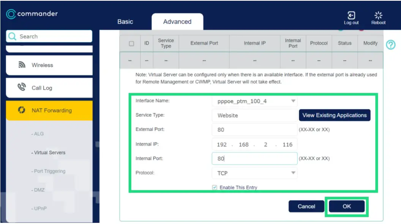Click the Wireless signal icon
This screenshot has height=224, width=401.
pyautogui.click(x=22, y=65)
